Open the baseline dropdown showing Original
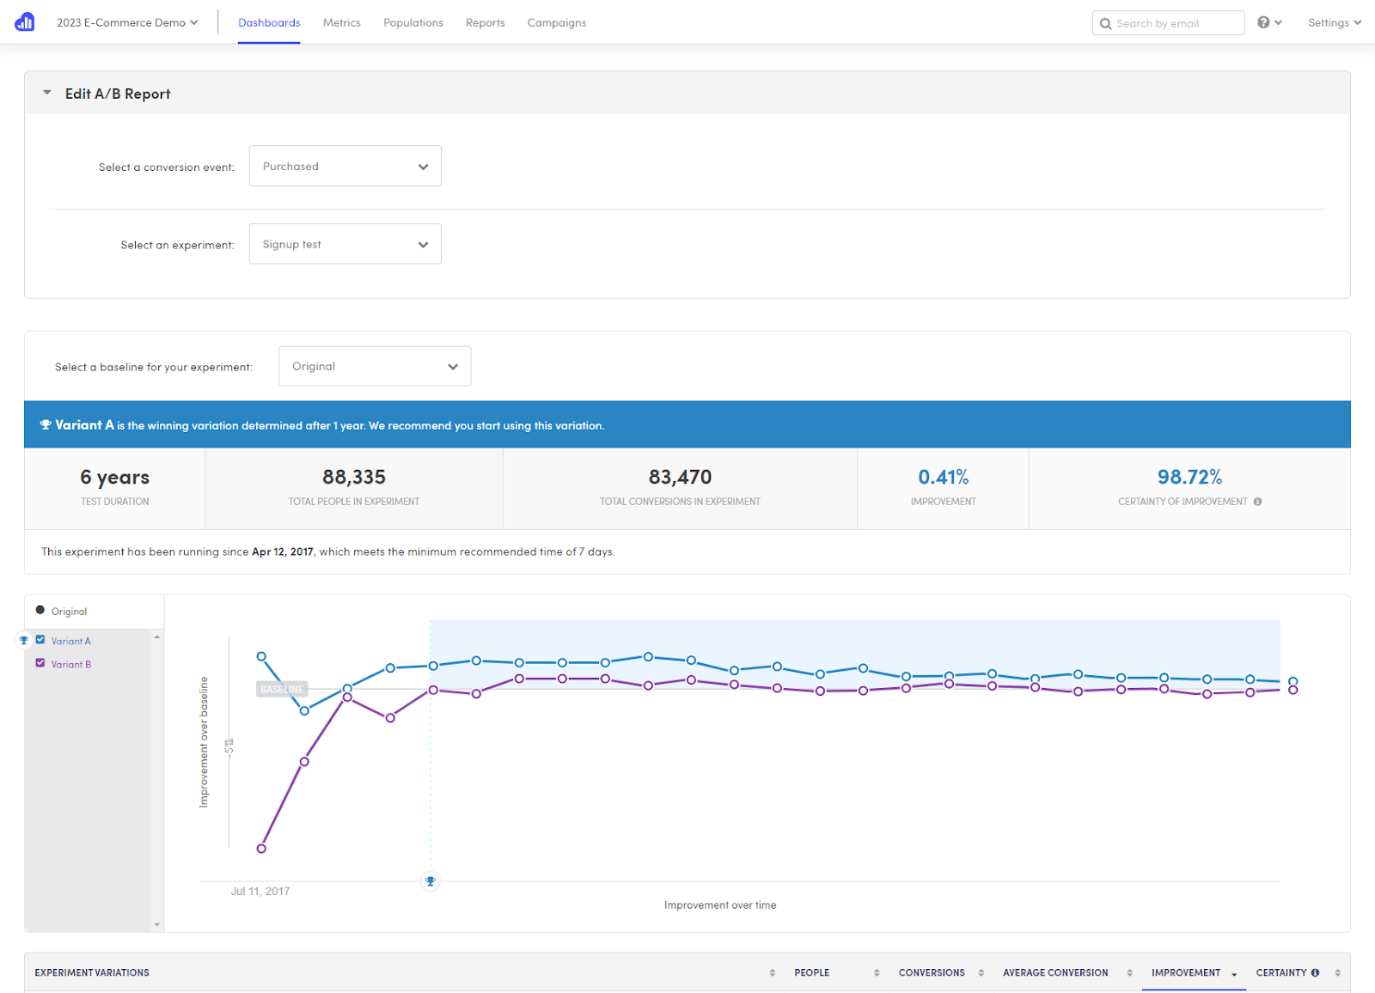 click(374, 366)
